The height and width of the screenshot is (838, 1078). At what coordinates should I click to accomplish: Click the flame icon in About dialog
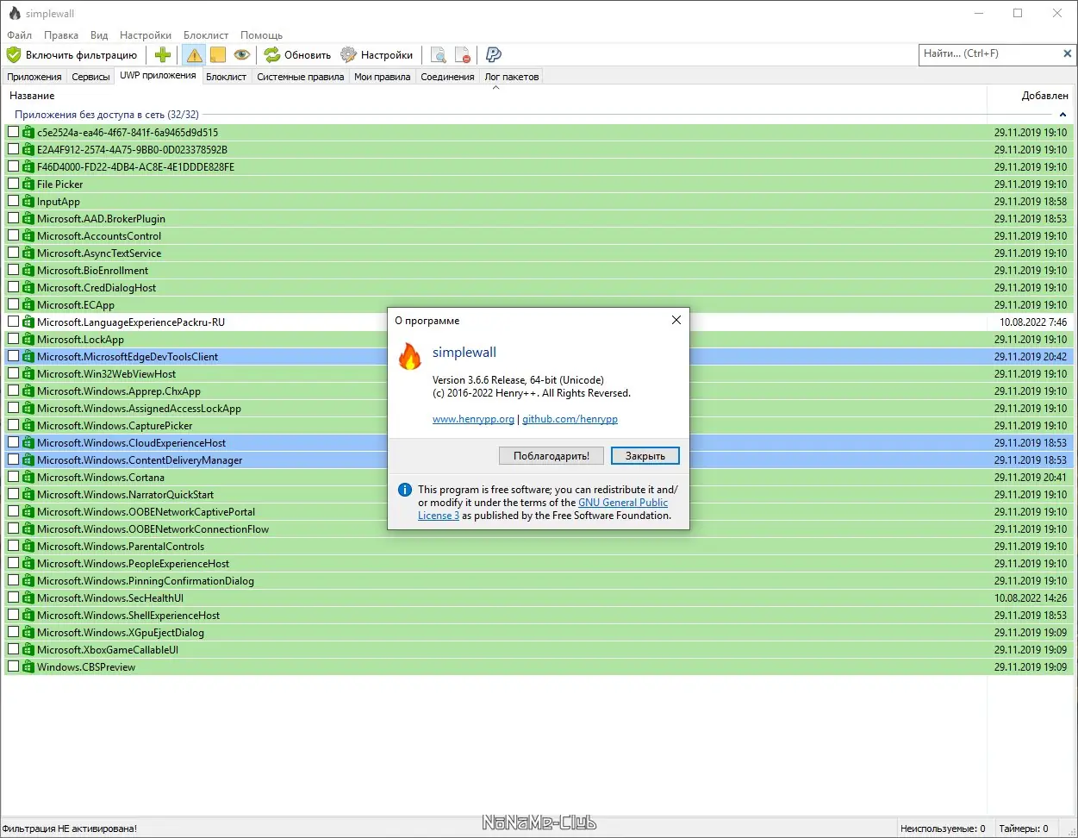[410, 355]
